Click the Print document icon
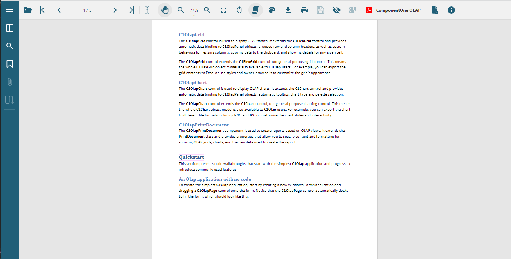 [304, 10]
